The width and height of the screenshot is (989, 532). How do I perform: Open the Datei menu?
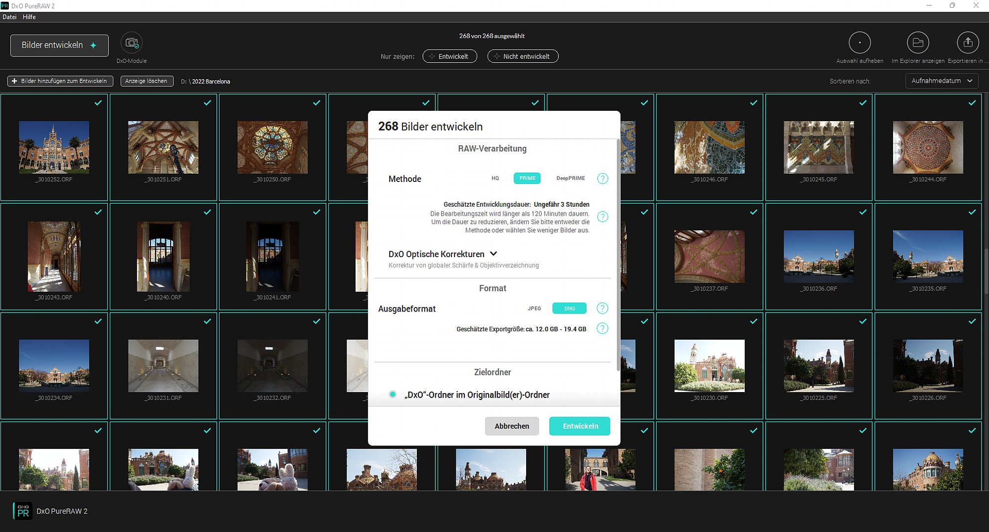(9, 17)
